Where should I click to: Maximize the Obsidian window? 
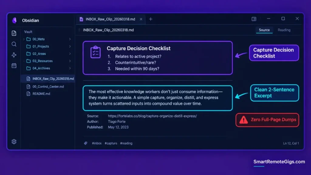click(x=283, y=19)
